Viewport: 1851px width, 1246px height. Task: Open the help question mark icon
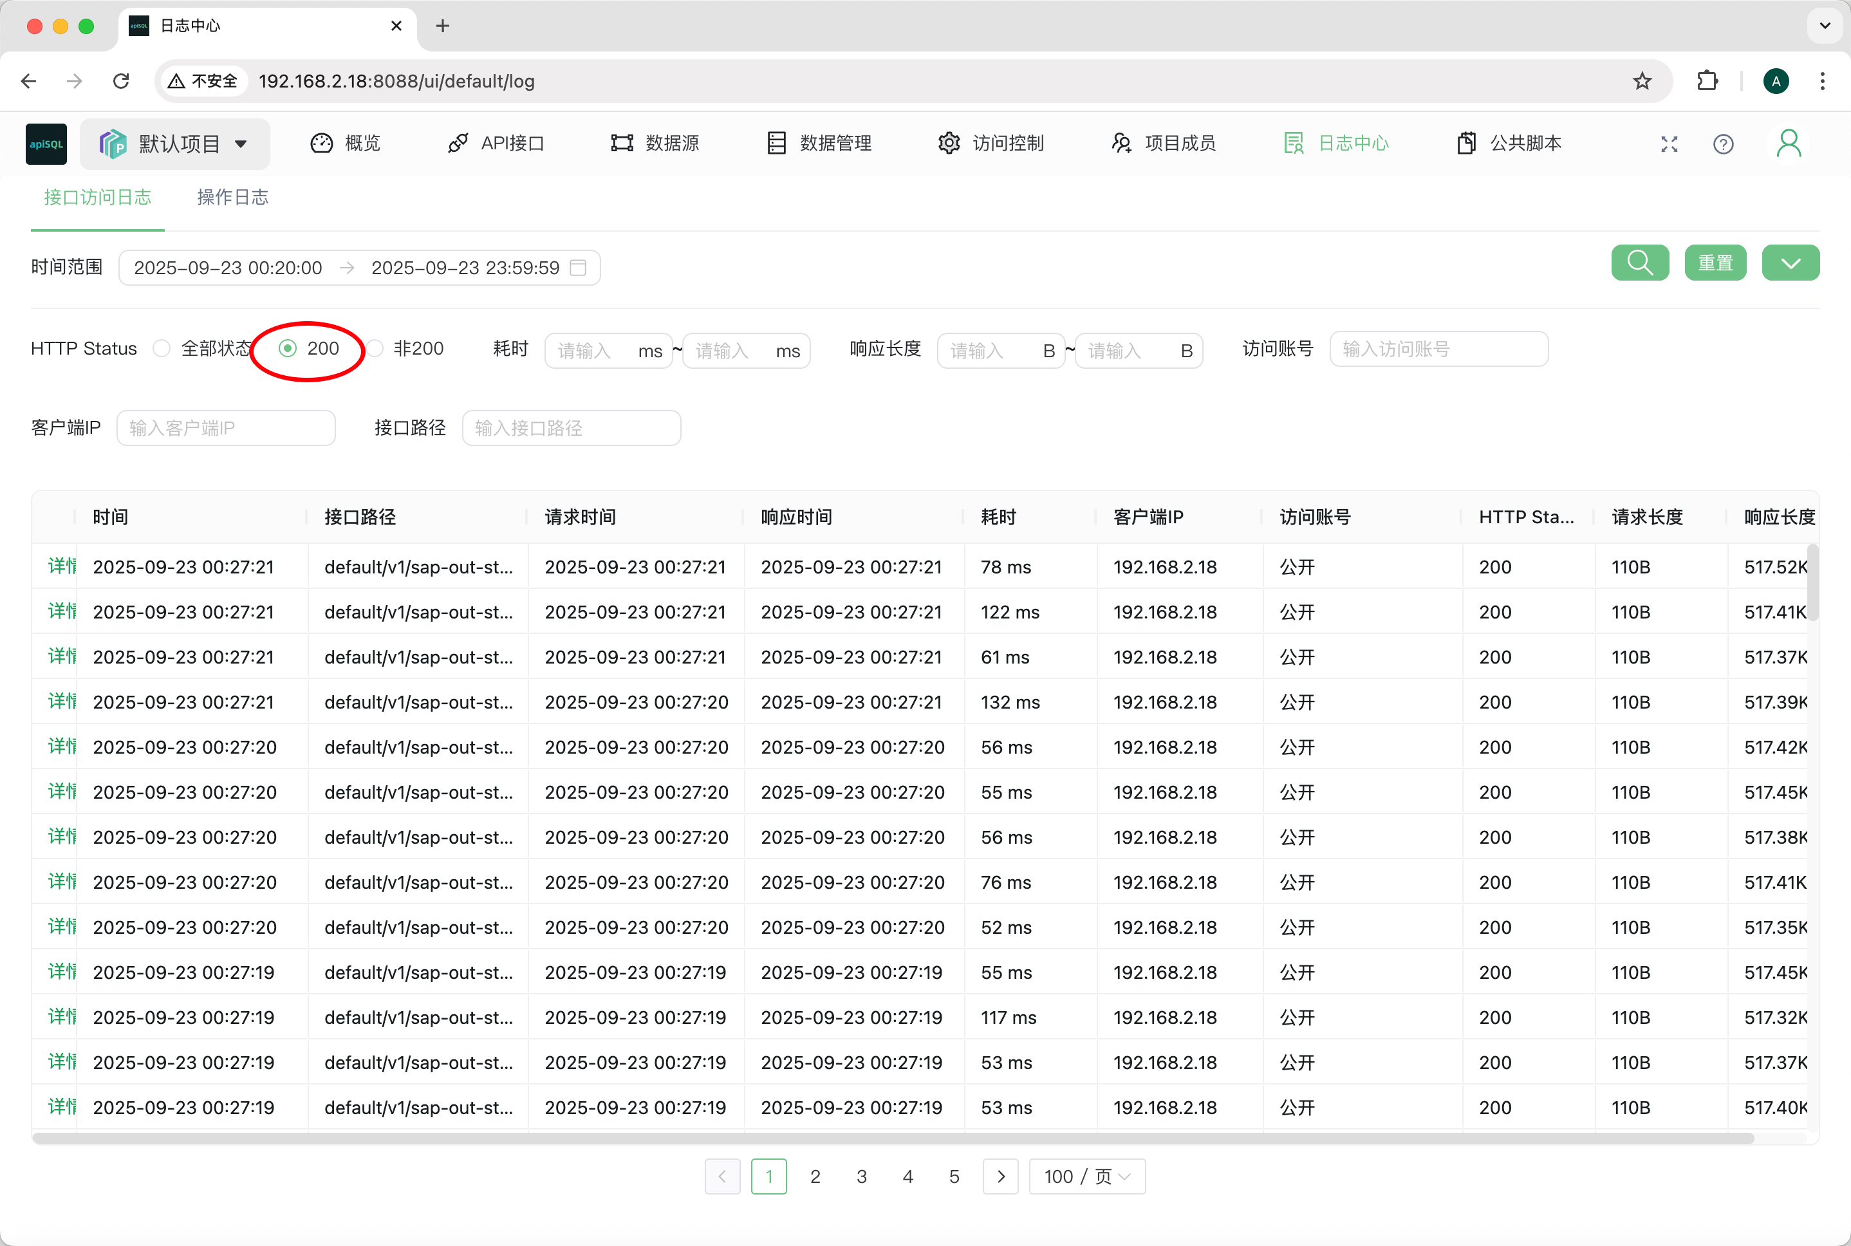(1722, 144)
